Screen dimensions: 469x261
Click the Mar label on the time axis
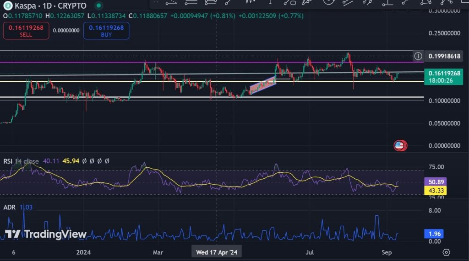[x=158, y=252]
